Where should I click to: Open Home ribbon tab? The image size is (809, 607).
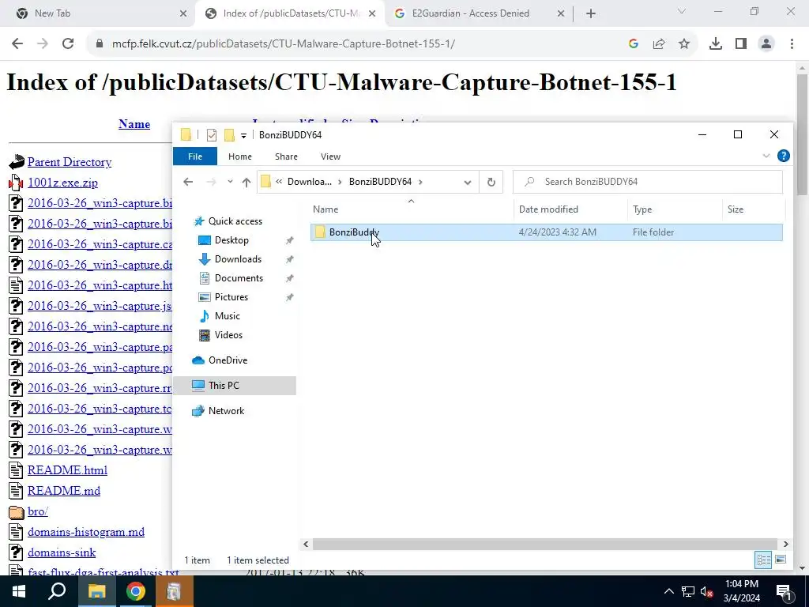[240, 156]
